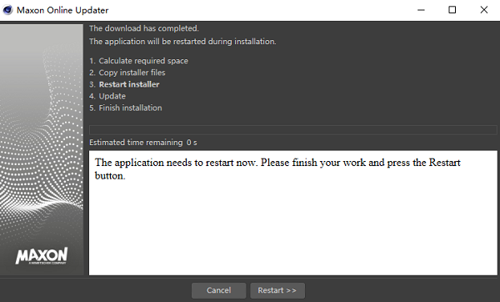The image size is (500, 302).
Task: Click 'application will be restarted' notice line
Action: pyautogui.click(x=182, y=42)
